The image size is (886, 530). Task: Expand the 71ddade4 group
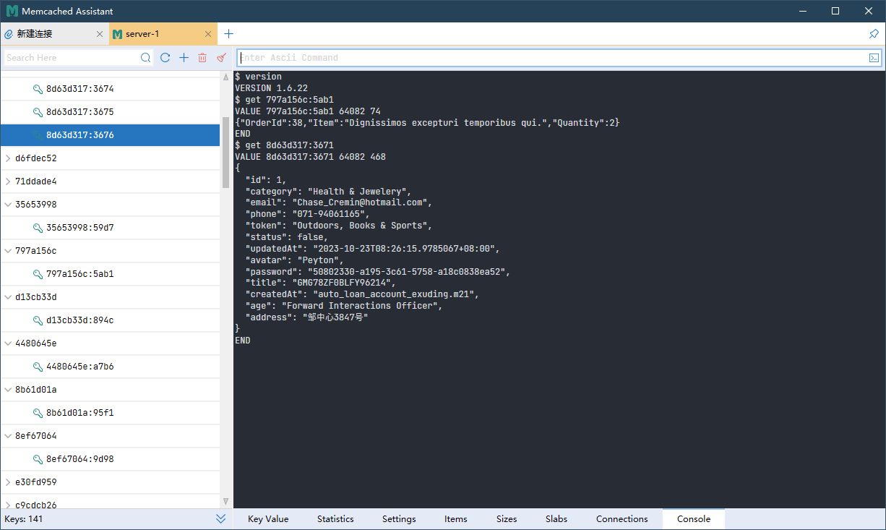(x=7, y=181)
